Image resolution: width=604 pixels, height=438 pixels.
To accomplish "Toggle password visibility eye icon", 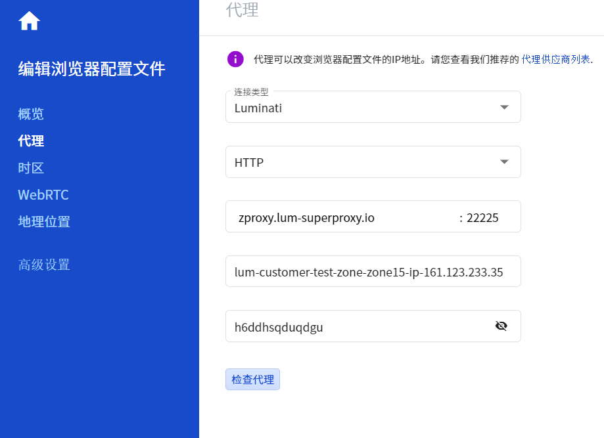I will (x=501, y=326).
